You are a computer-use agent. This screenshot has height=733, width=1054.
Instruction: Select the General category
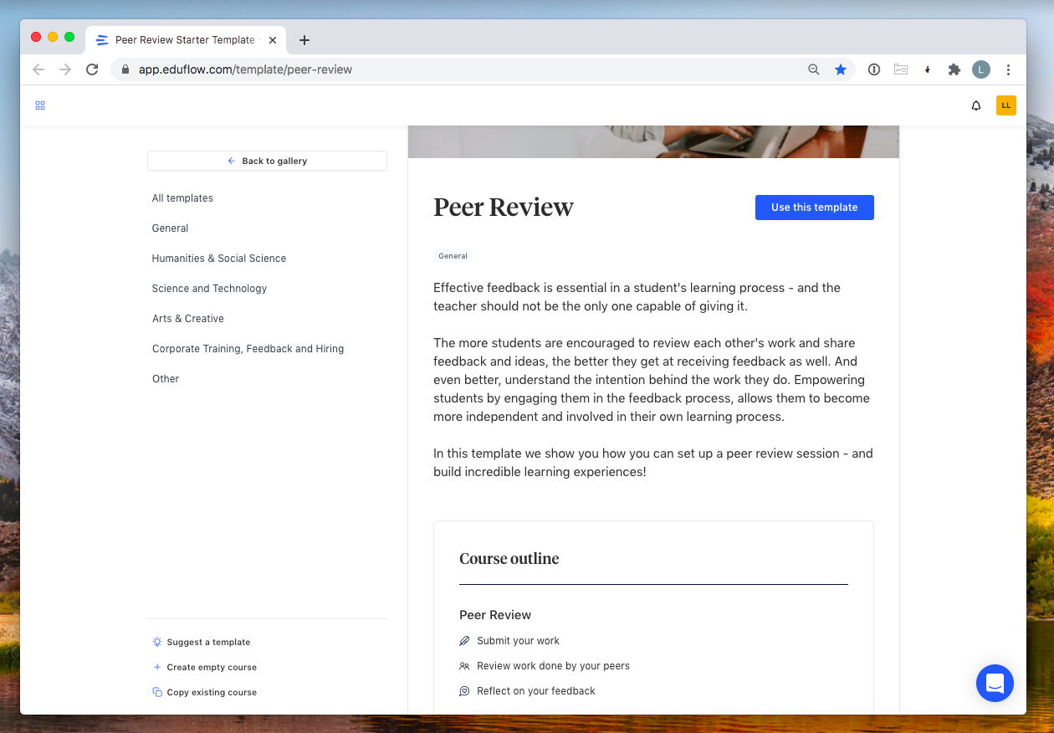[170, 228]
